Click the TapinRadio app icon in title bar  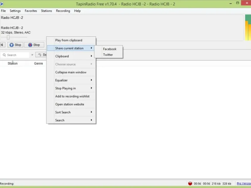point(2,4)
